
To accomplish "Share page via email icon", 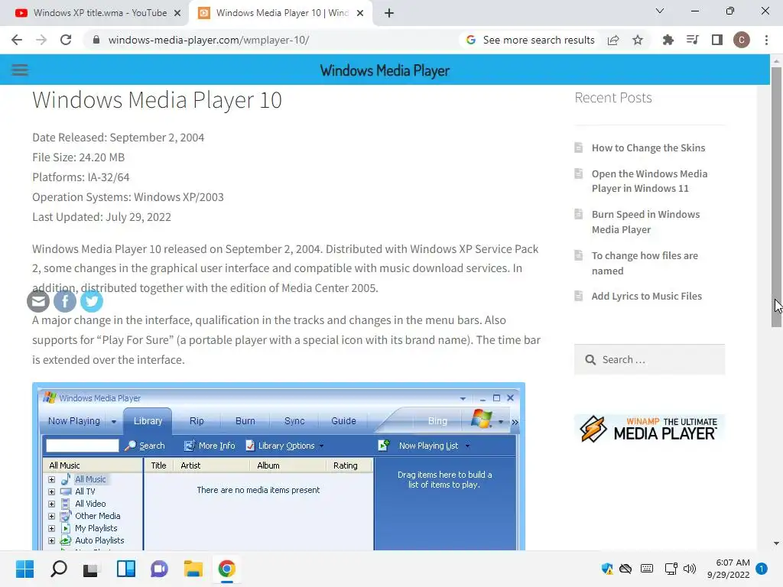I will [38, 301].
